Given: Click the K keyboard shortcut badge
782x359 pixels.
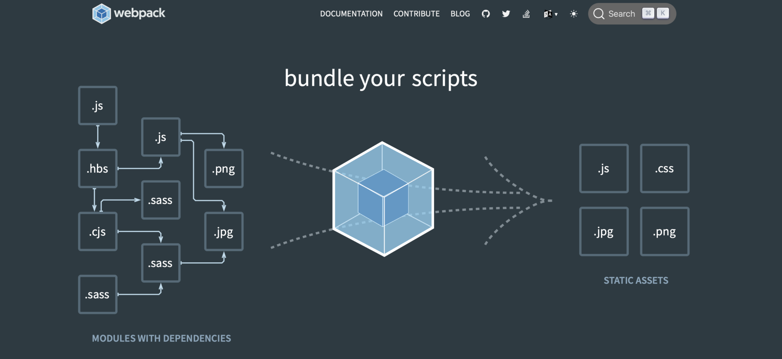Looking at the screenshot, I should tap(663, 13).
